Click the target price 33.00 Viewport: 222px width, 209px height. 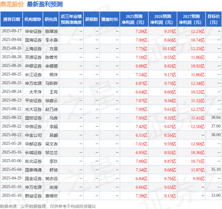216,195
